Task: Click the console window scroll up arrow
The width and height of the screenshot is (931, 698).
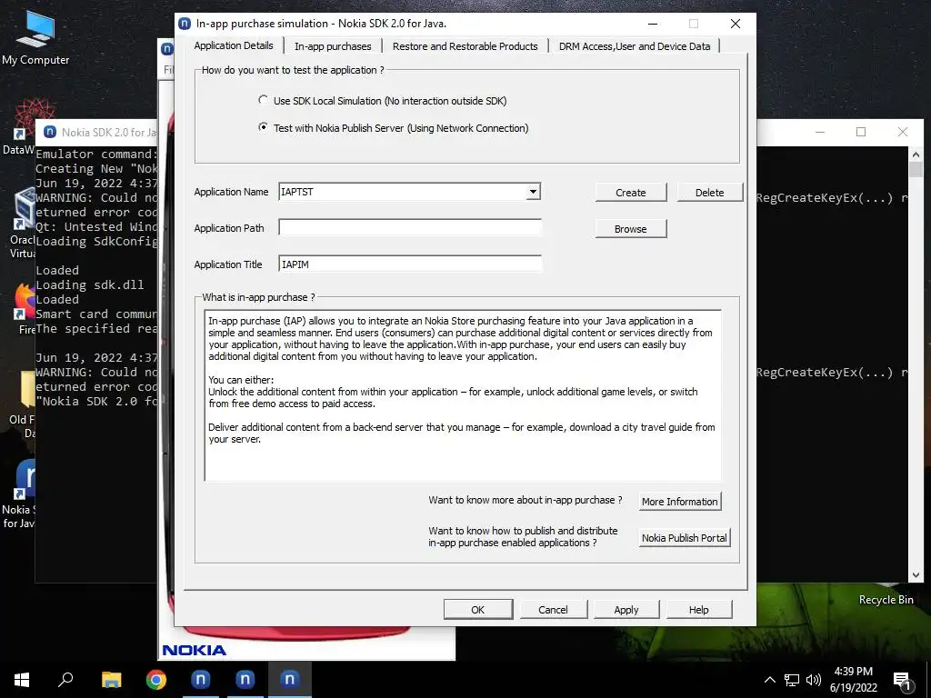Action: tap(915, 155)
